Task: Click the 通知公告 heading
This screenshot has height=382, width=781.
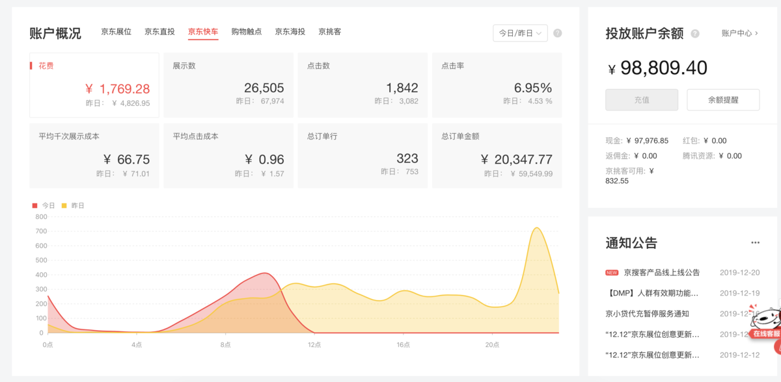Action: click(x=631, y=243)
